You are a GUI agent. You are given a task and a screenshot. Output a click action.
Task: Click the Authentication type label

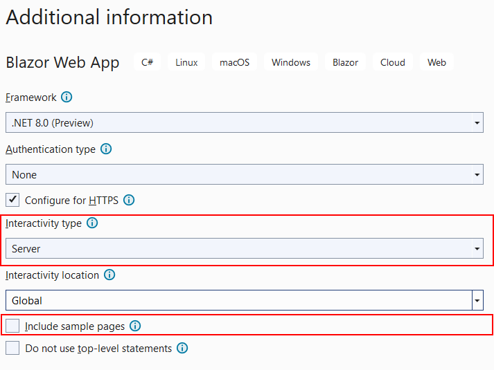(51, 149)
